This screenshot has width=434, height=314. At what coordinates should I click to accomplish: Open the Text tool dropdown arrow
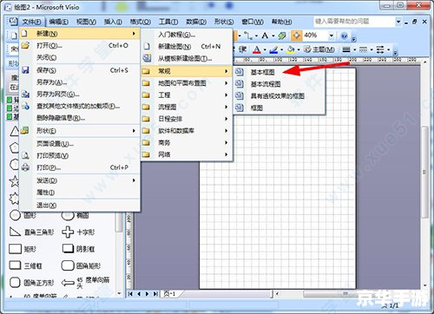pos(273,36)
